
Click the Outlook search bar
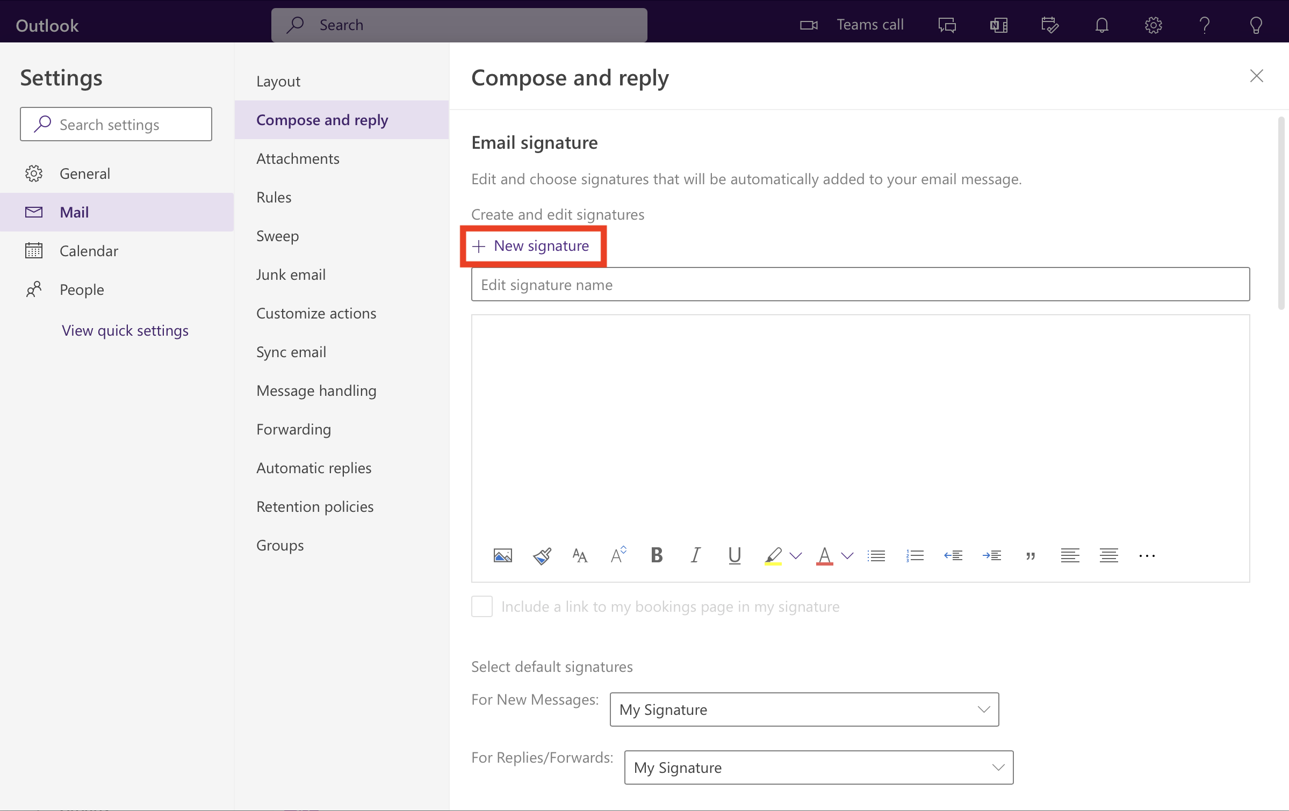[x=460, y=24]
